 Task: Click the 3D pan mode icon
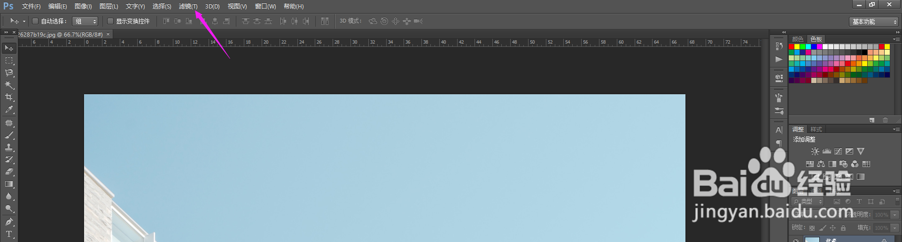pos(396,21)
